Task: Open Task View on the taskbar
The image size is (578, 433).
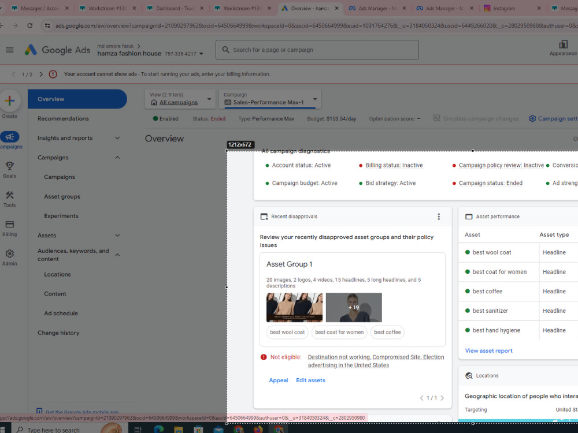Action: click(138, 430)
